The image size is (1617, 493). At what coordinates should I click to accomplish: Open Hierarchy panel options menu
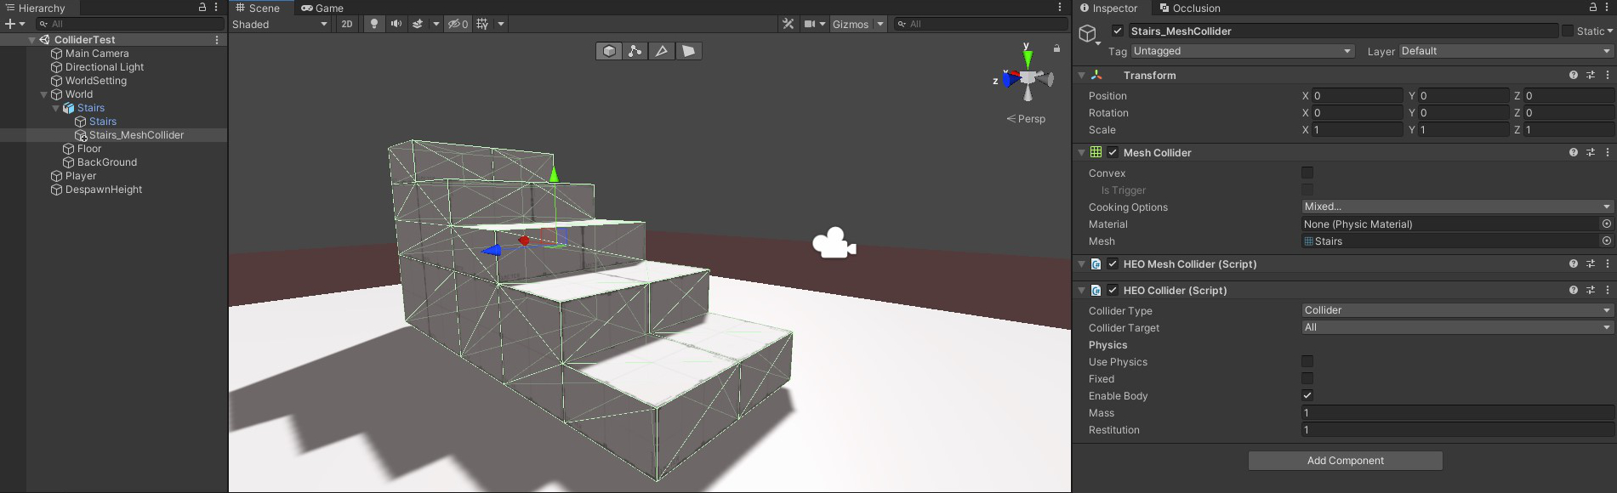pos(216,7)
